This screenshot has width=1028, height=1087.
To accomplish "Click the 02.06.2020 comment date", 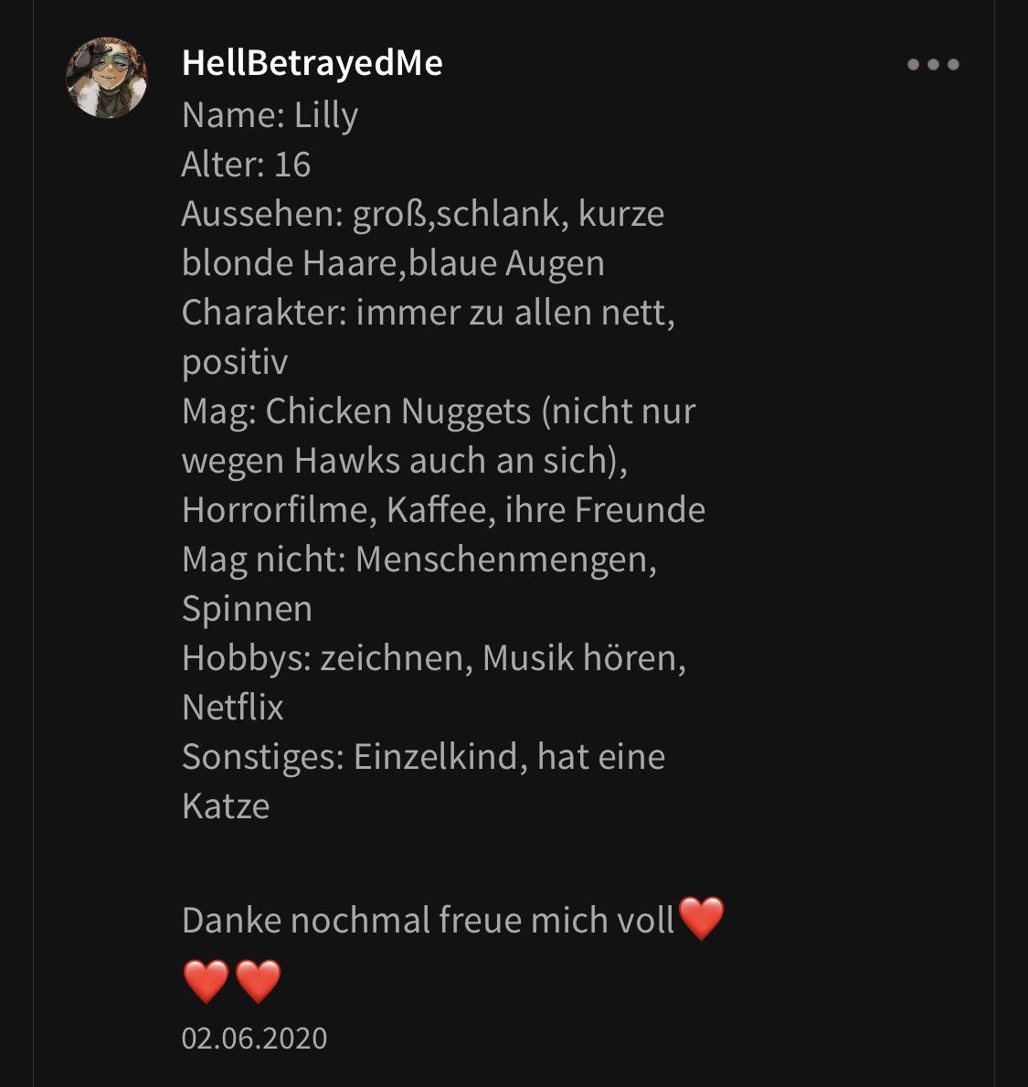I will [254, 1038].
